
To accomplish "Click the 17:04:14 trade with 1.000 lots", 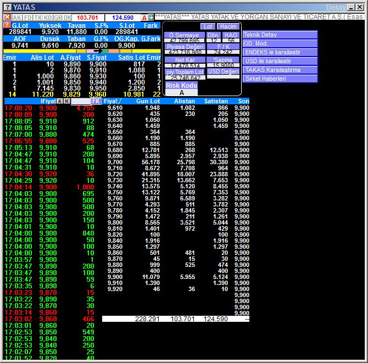I will [49, 187].
